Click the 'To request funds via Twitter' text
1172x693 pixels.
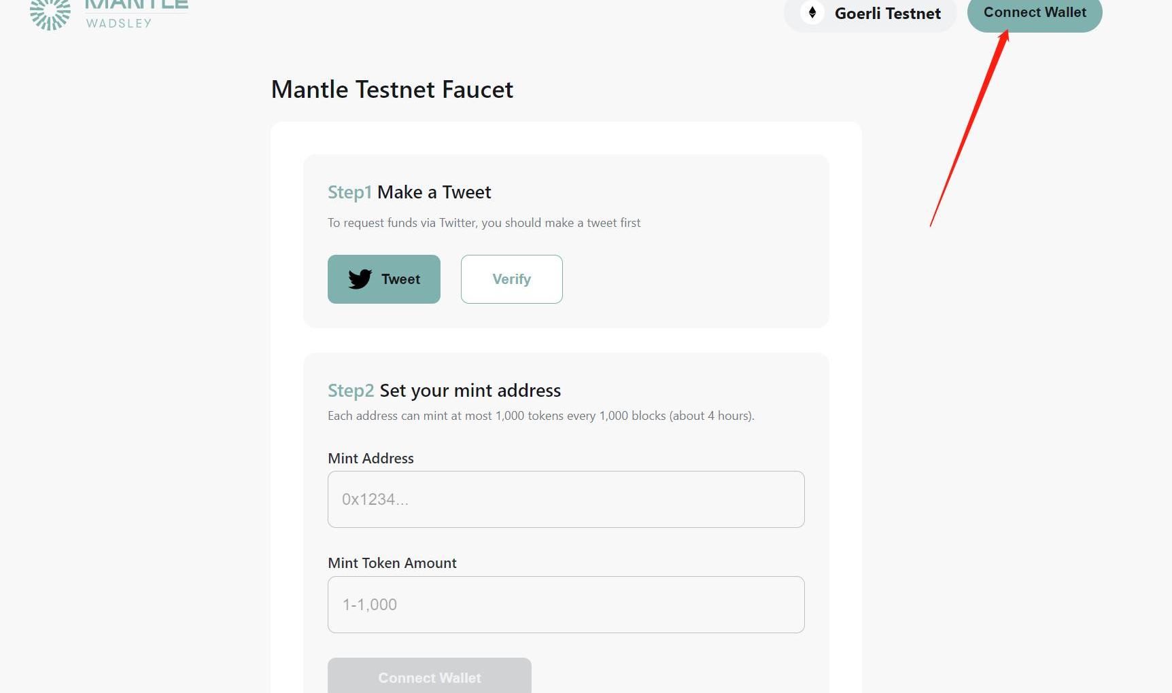pyautogui.click(x=484, y=223)
